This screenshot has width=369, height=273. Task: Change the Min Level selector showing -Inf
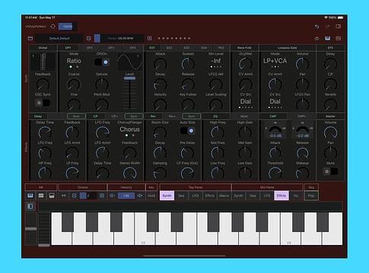tap(216, 61)
